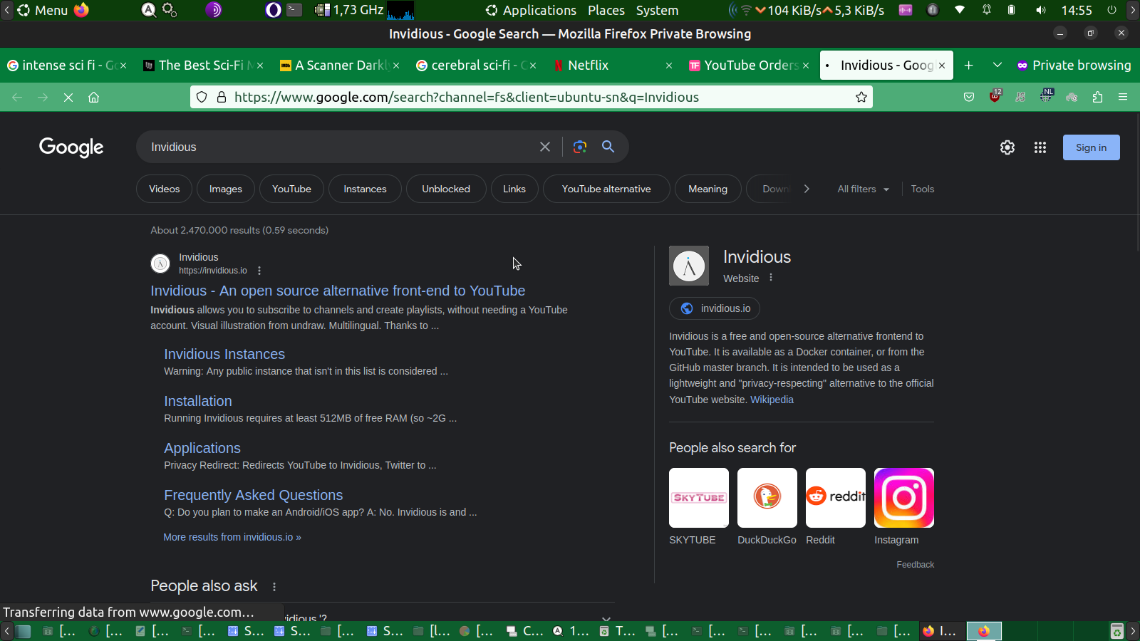
Task: List all tabs dropdown arrow
Action: point(997,66)
